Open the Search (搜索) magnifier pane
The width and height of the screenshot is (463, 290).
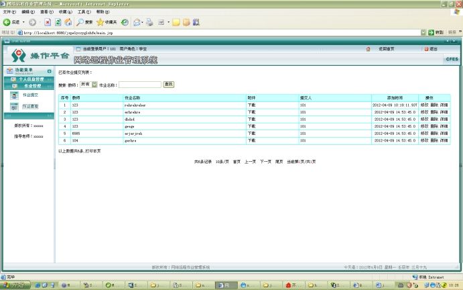click(x=84, y=22)
